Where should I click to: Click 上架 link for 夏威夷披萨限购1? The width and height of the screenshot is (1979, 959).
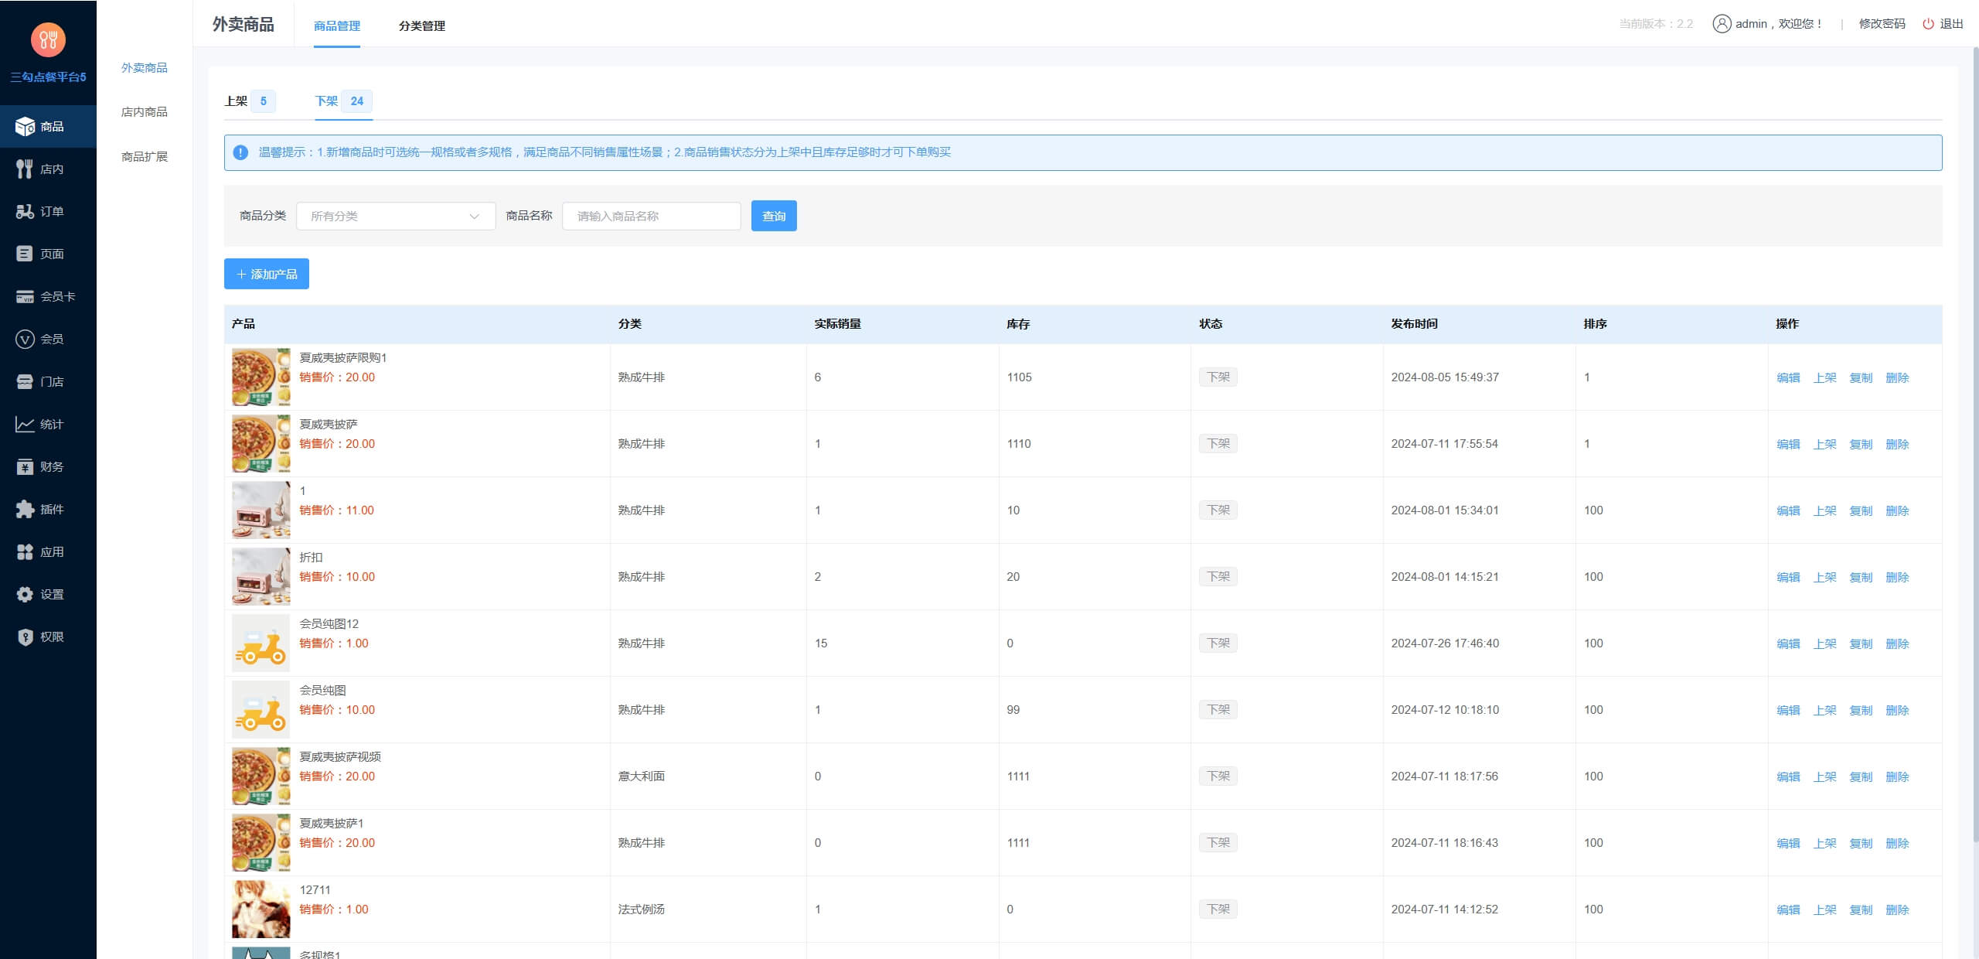(1825, 377)
